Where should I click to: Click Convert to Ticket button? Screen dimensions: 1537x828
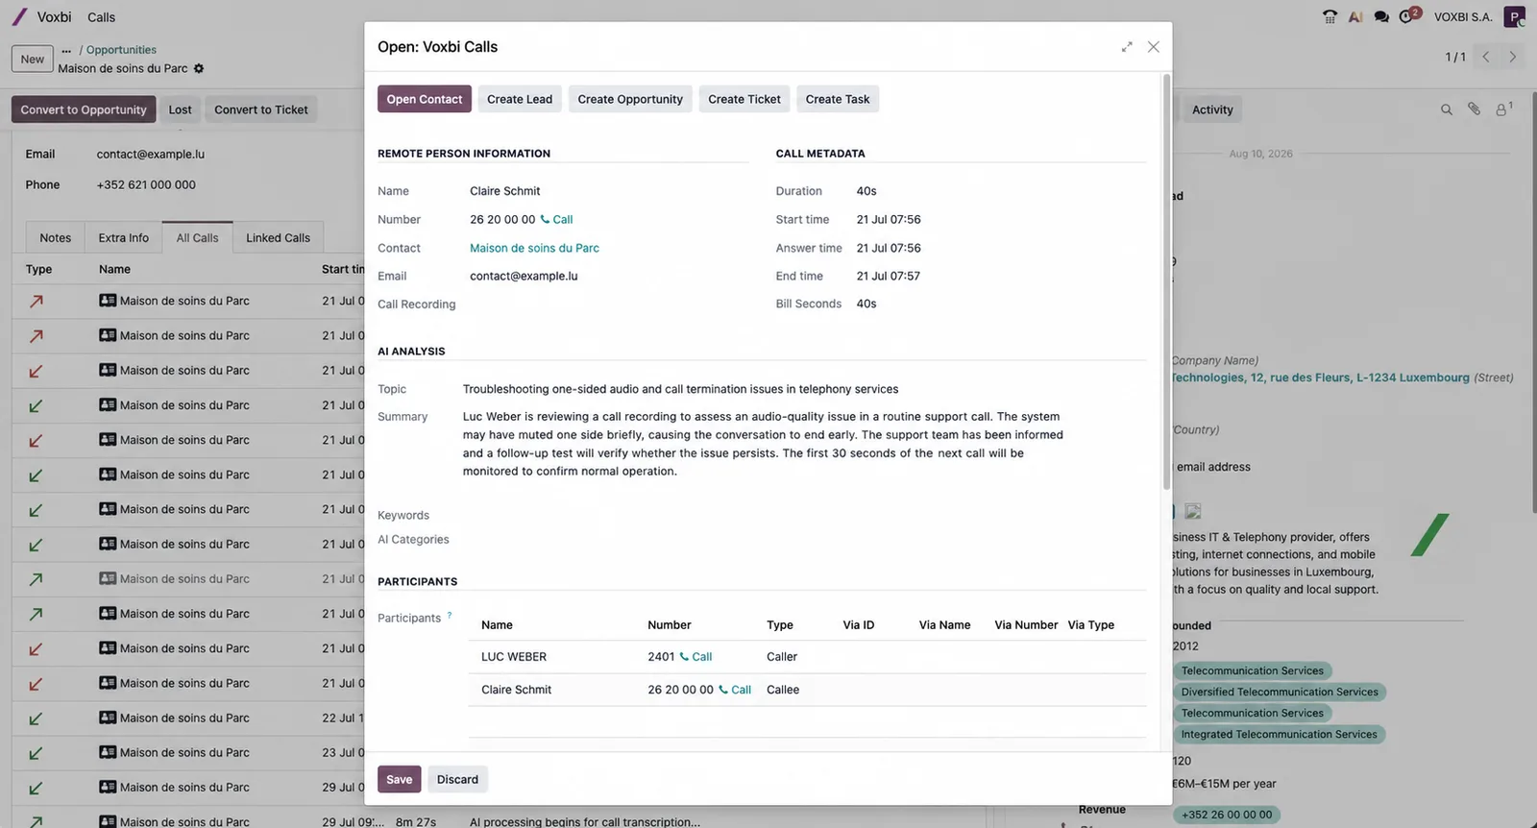(x=261, y=110)
